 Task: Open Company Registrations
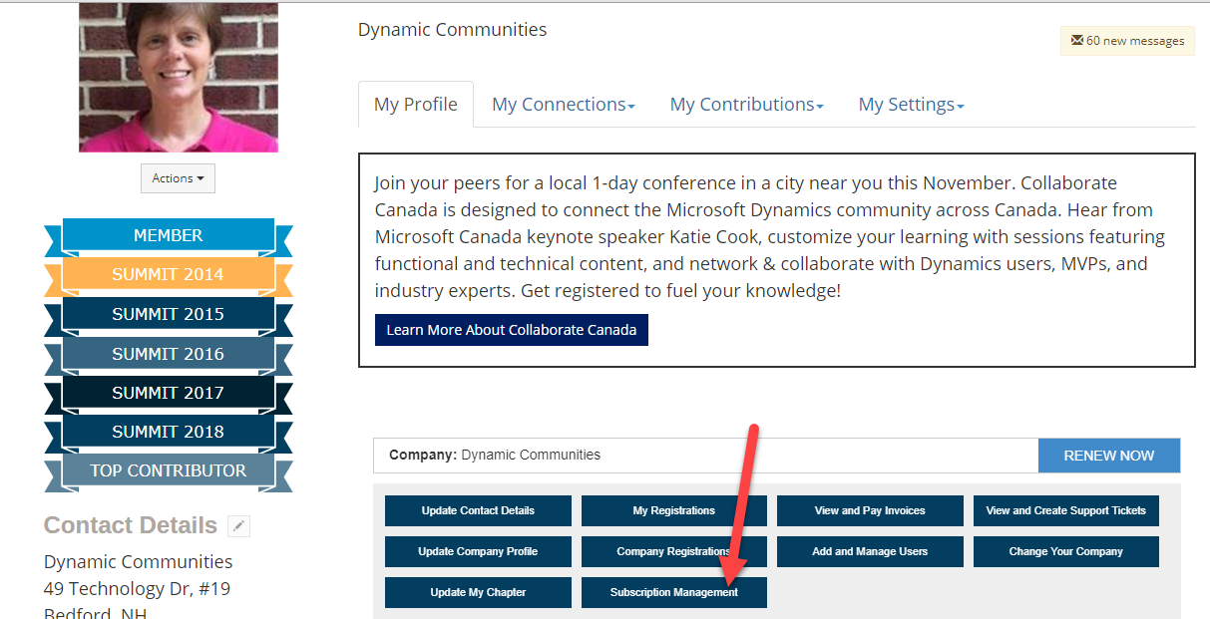pyautogui.click(x=674, y=551)
